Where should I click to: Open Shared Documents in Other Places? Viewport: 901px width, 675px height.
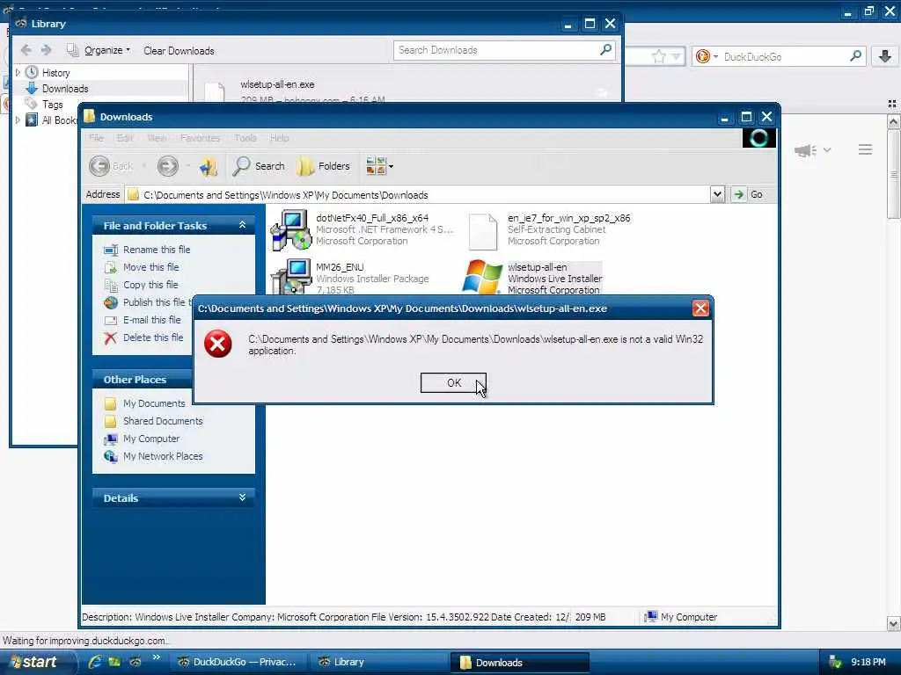[163, 421]
